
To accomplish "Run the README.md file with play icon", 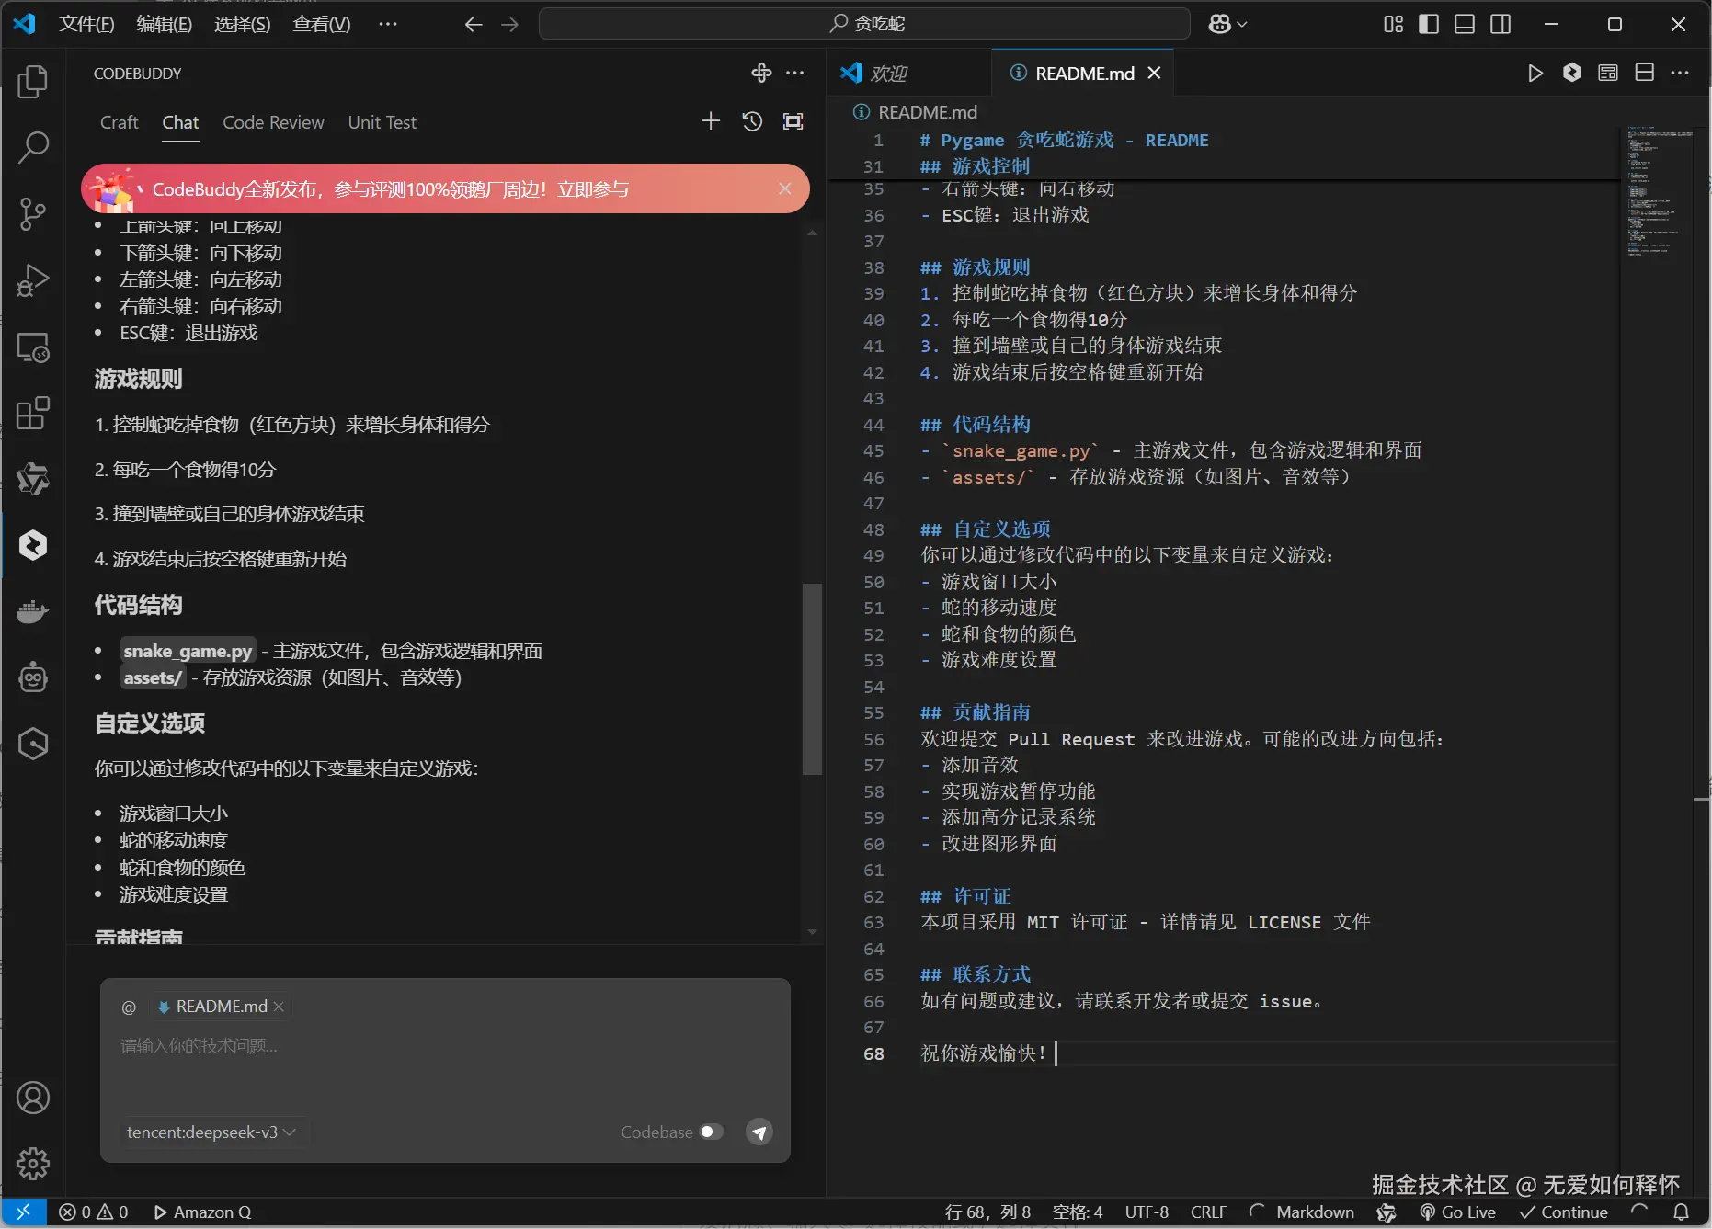I will 1535,73.
